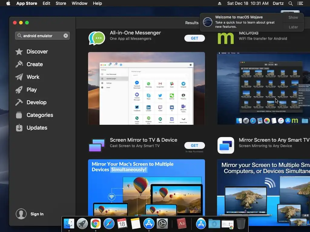Open the App Store menu
The image size is (310, 232).
(x=27, y=3)
